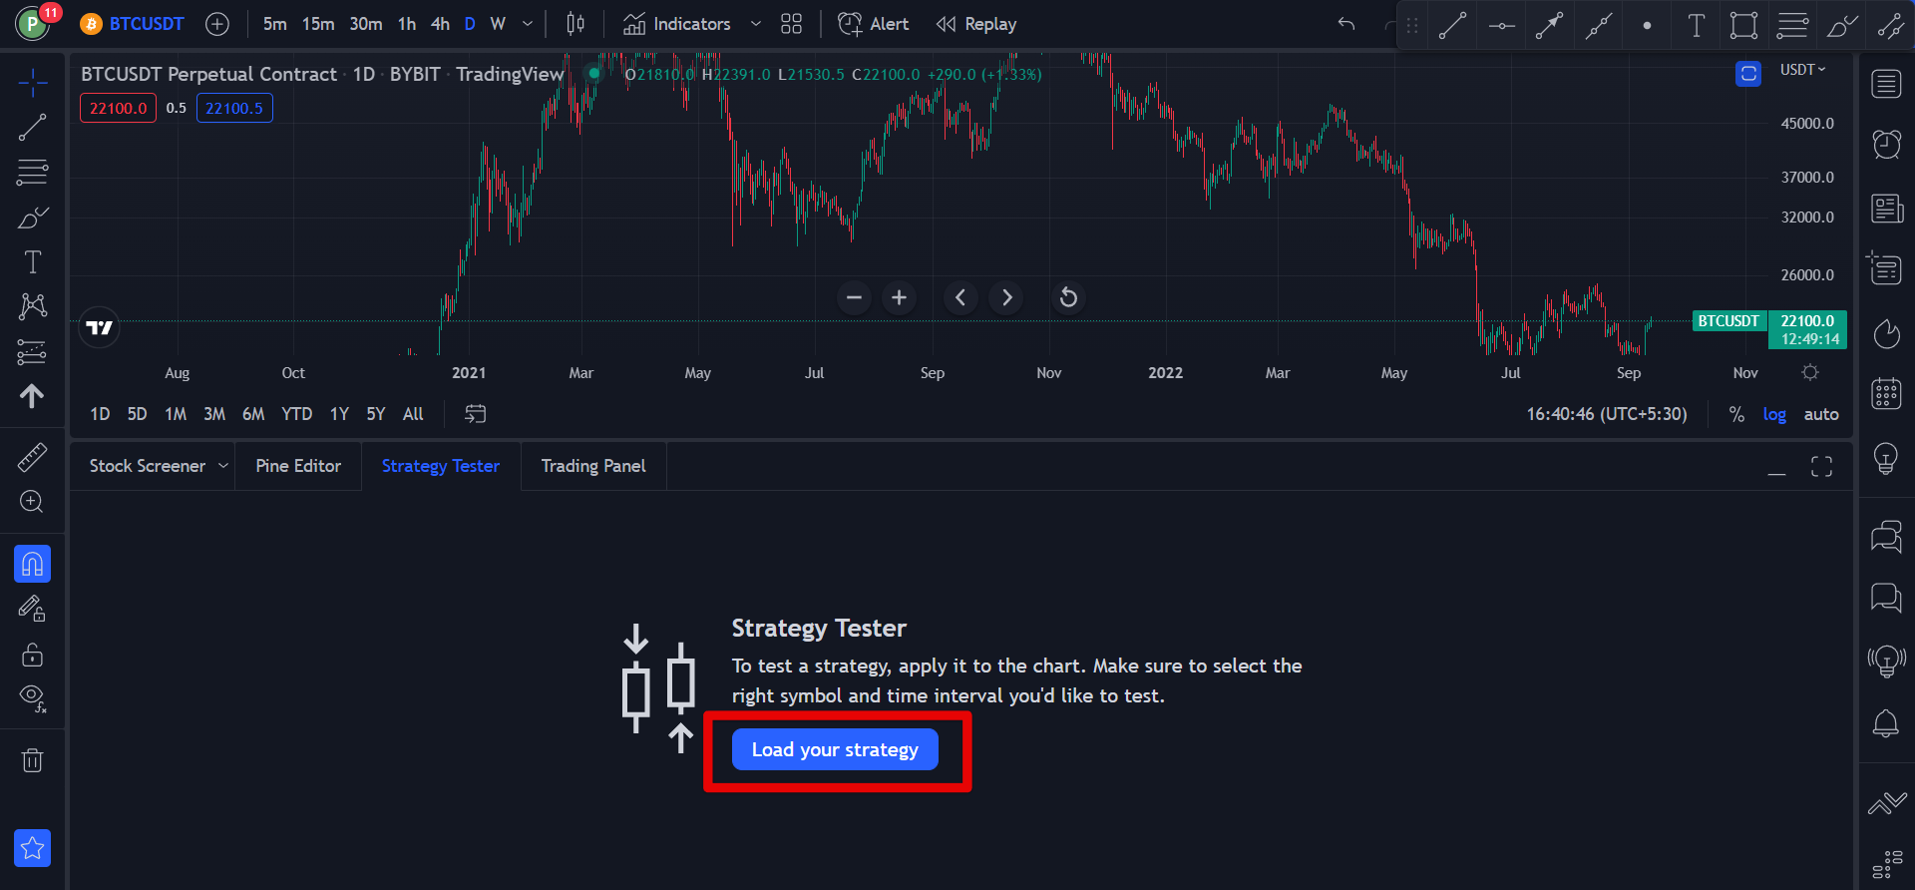Select the 30m timeframe

coord(366,24)
